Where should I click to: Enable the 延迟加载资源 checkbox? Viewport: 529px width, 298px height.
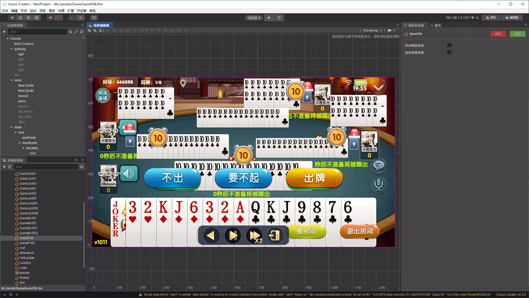[449, 52]
